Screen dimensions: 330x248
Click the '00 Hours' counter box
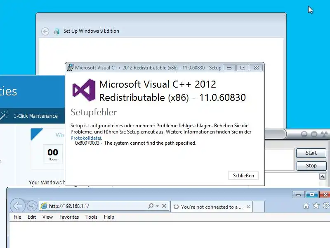pos(53,154)
